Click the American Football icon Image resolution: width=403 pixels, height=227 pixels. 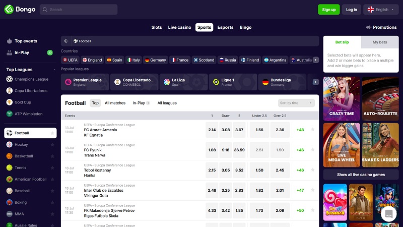point(10,179)
